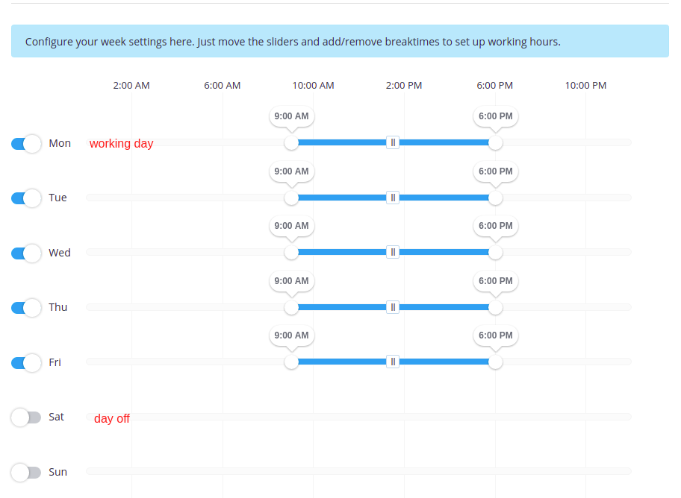Click Monday's 6:00 PM end handle
Viewport: 681px width, 498px height.
tap(495, 142)
